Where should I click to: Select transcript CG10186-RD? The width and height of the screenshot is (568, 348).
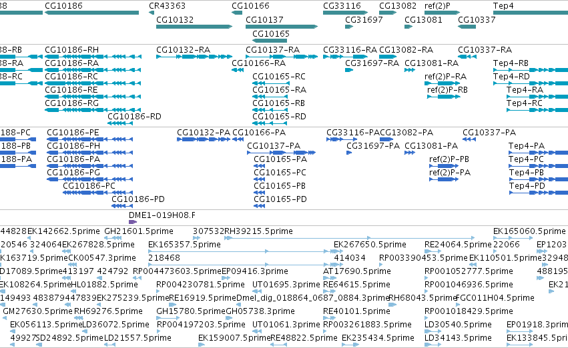120,123
